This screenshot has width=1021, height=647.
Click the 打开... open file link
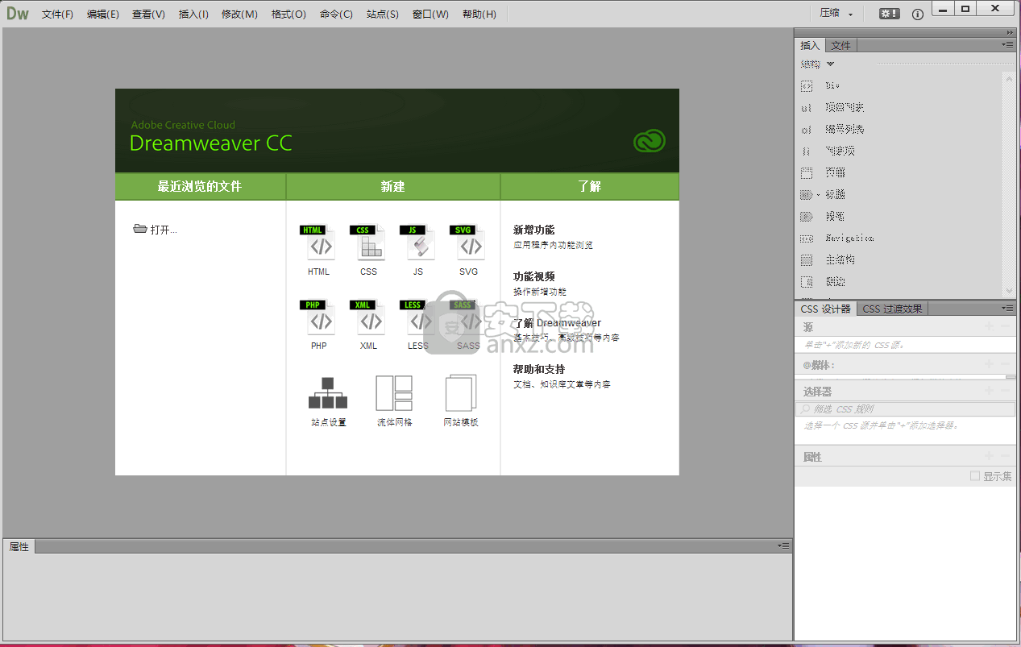click(156, 230)
